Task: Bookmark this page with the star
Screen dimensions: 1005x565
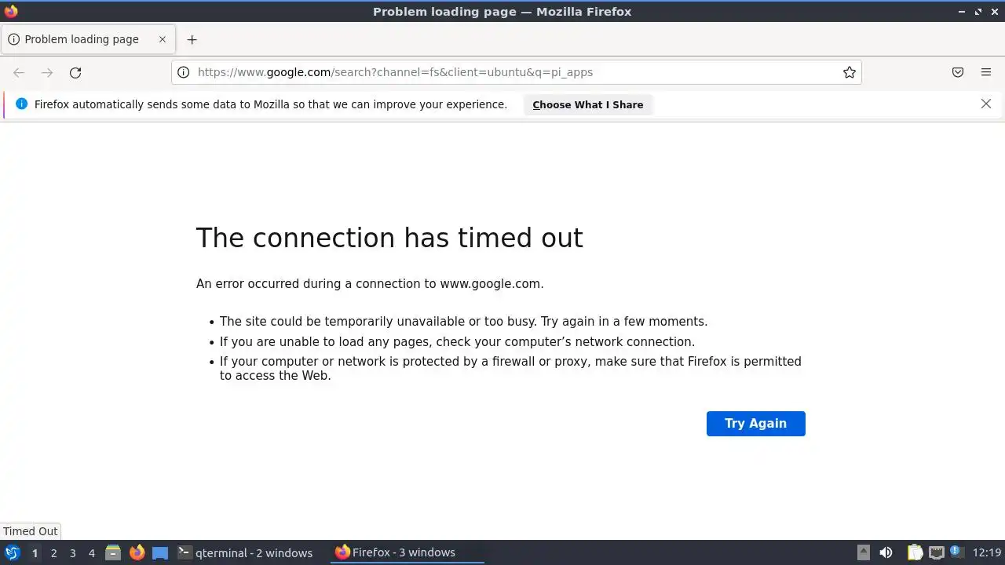Action: click(850, 72)
